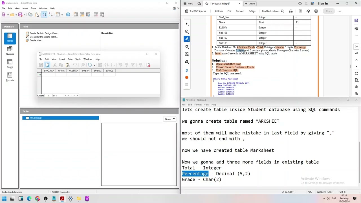Select the comment tool in Acrobat sidebar
Viewport: 361px width, 203px height.
[x=187, y=32]
